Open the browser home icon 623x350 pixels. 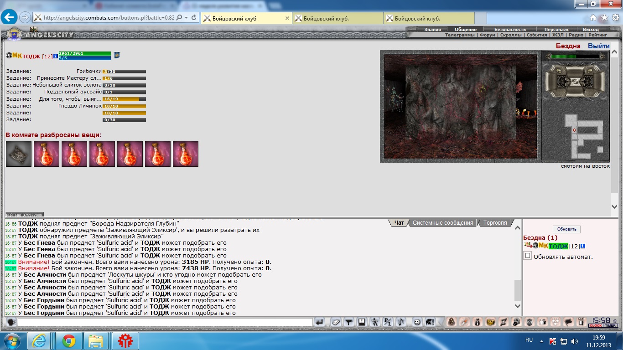(x=593, y=18)
